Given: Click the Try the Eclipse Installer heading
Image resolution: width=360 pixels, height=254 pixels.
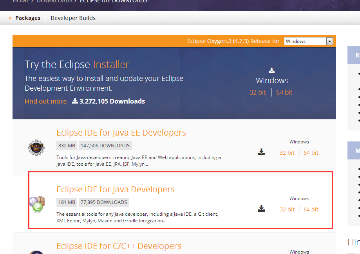Looking at the screenshot, I should [77, 64].
